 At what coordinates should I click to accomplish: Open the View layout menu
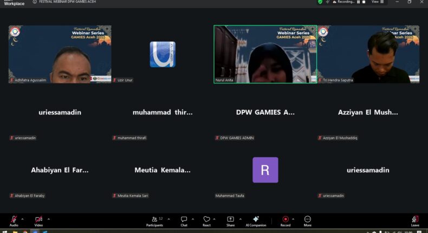(x=378, y=2)
